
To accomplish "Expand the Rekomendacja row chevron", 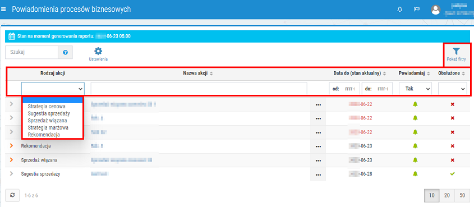I will pos(11,146).
